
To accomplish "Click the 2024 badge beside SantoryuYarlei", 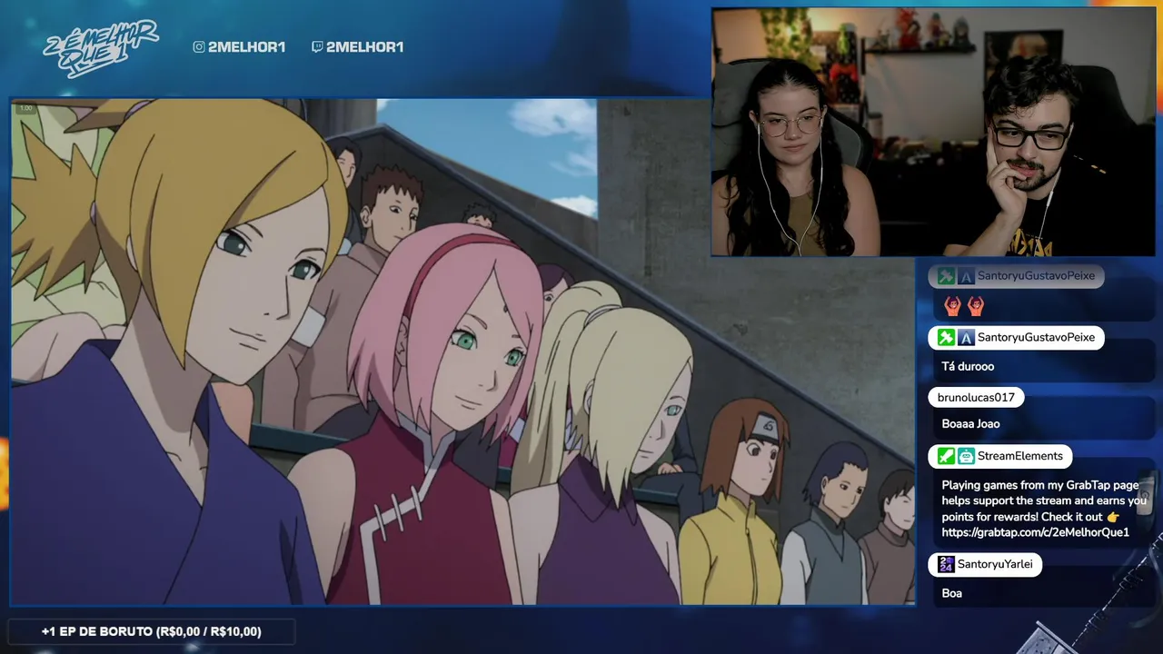I will coord(946,564).
